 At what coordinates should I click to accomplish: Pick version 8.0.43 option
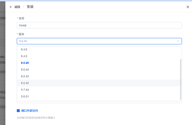25,76
